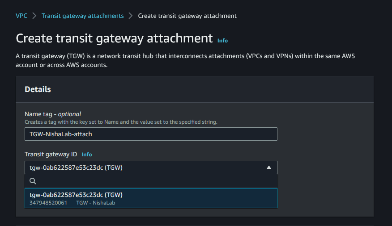
Task: Click the selected Transit gateway ID combo box
Action: click(143, 167)
